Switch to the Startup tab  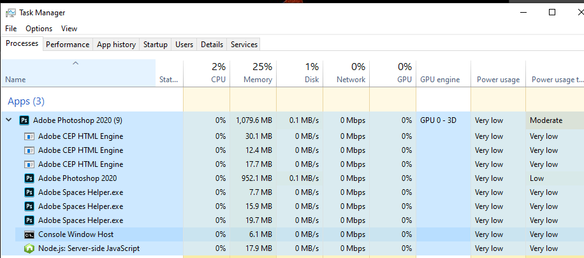click(x=156, y=45)
